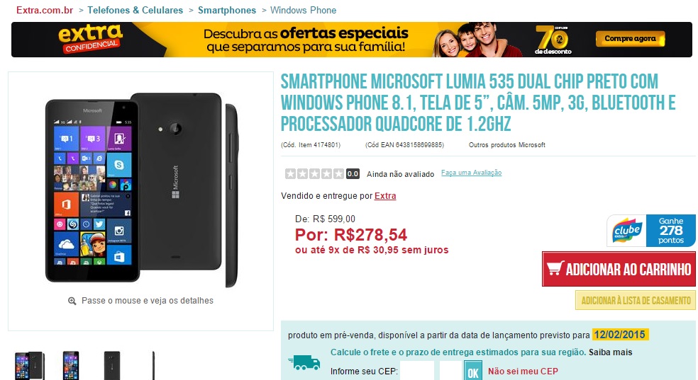Add product with Adicionar ao Carrinho
698x380 pixels.
pos(619,269)
